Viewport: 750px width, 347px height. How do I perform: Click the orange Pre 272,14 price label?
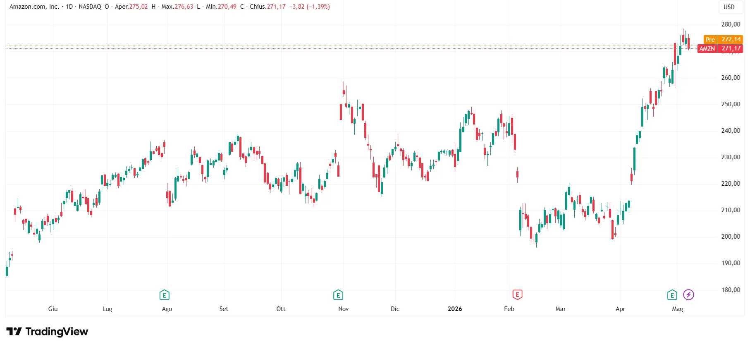pos(723,39)
